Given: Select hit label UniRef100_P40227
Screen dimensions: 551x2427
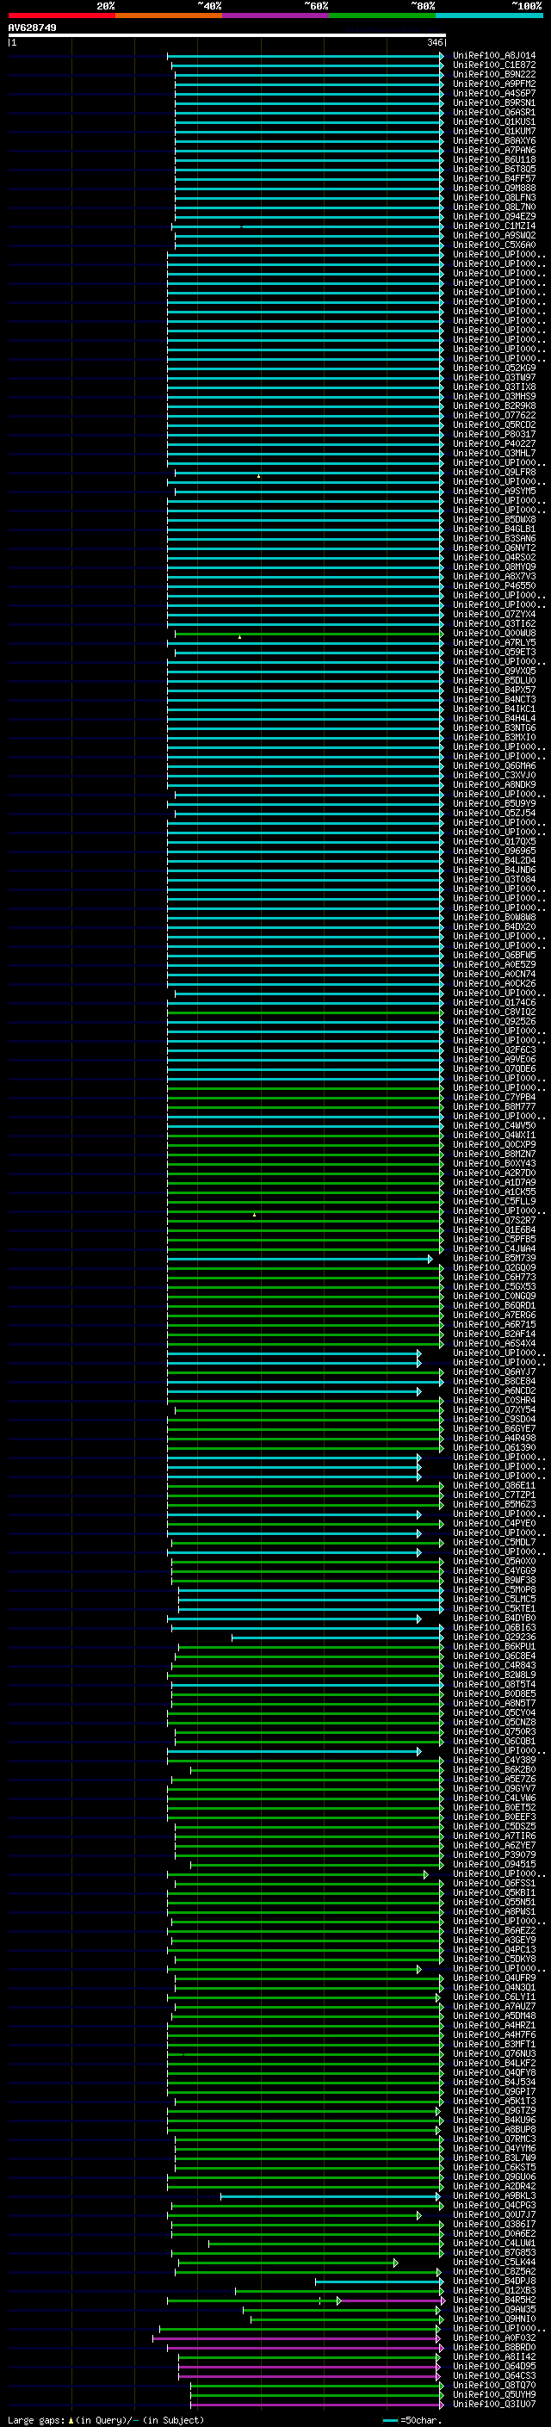Looking at the screenshot, I should coord(494,443).
